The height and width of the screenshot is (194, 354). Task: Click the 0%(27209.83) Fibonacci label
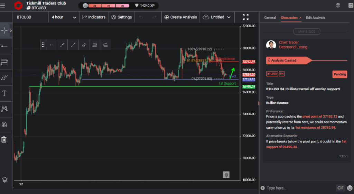tap(202, 79)
